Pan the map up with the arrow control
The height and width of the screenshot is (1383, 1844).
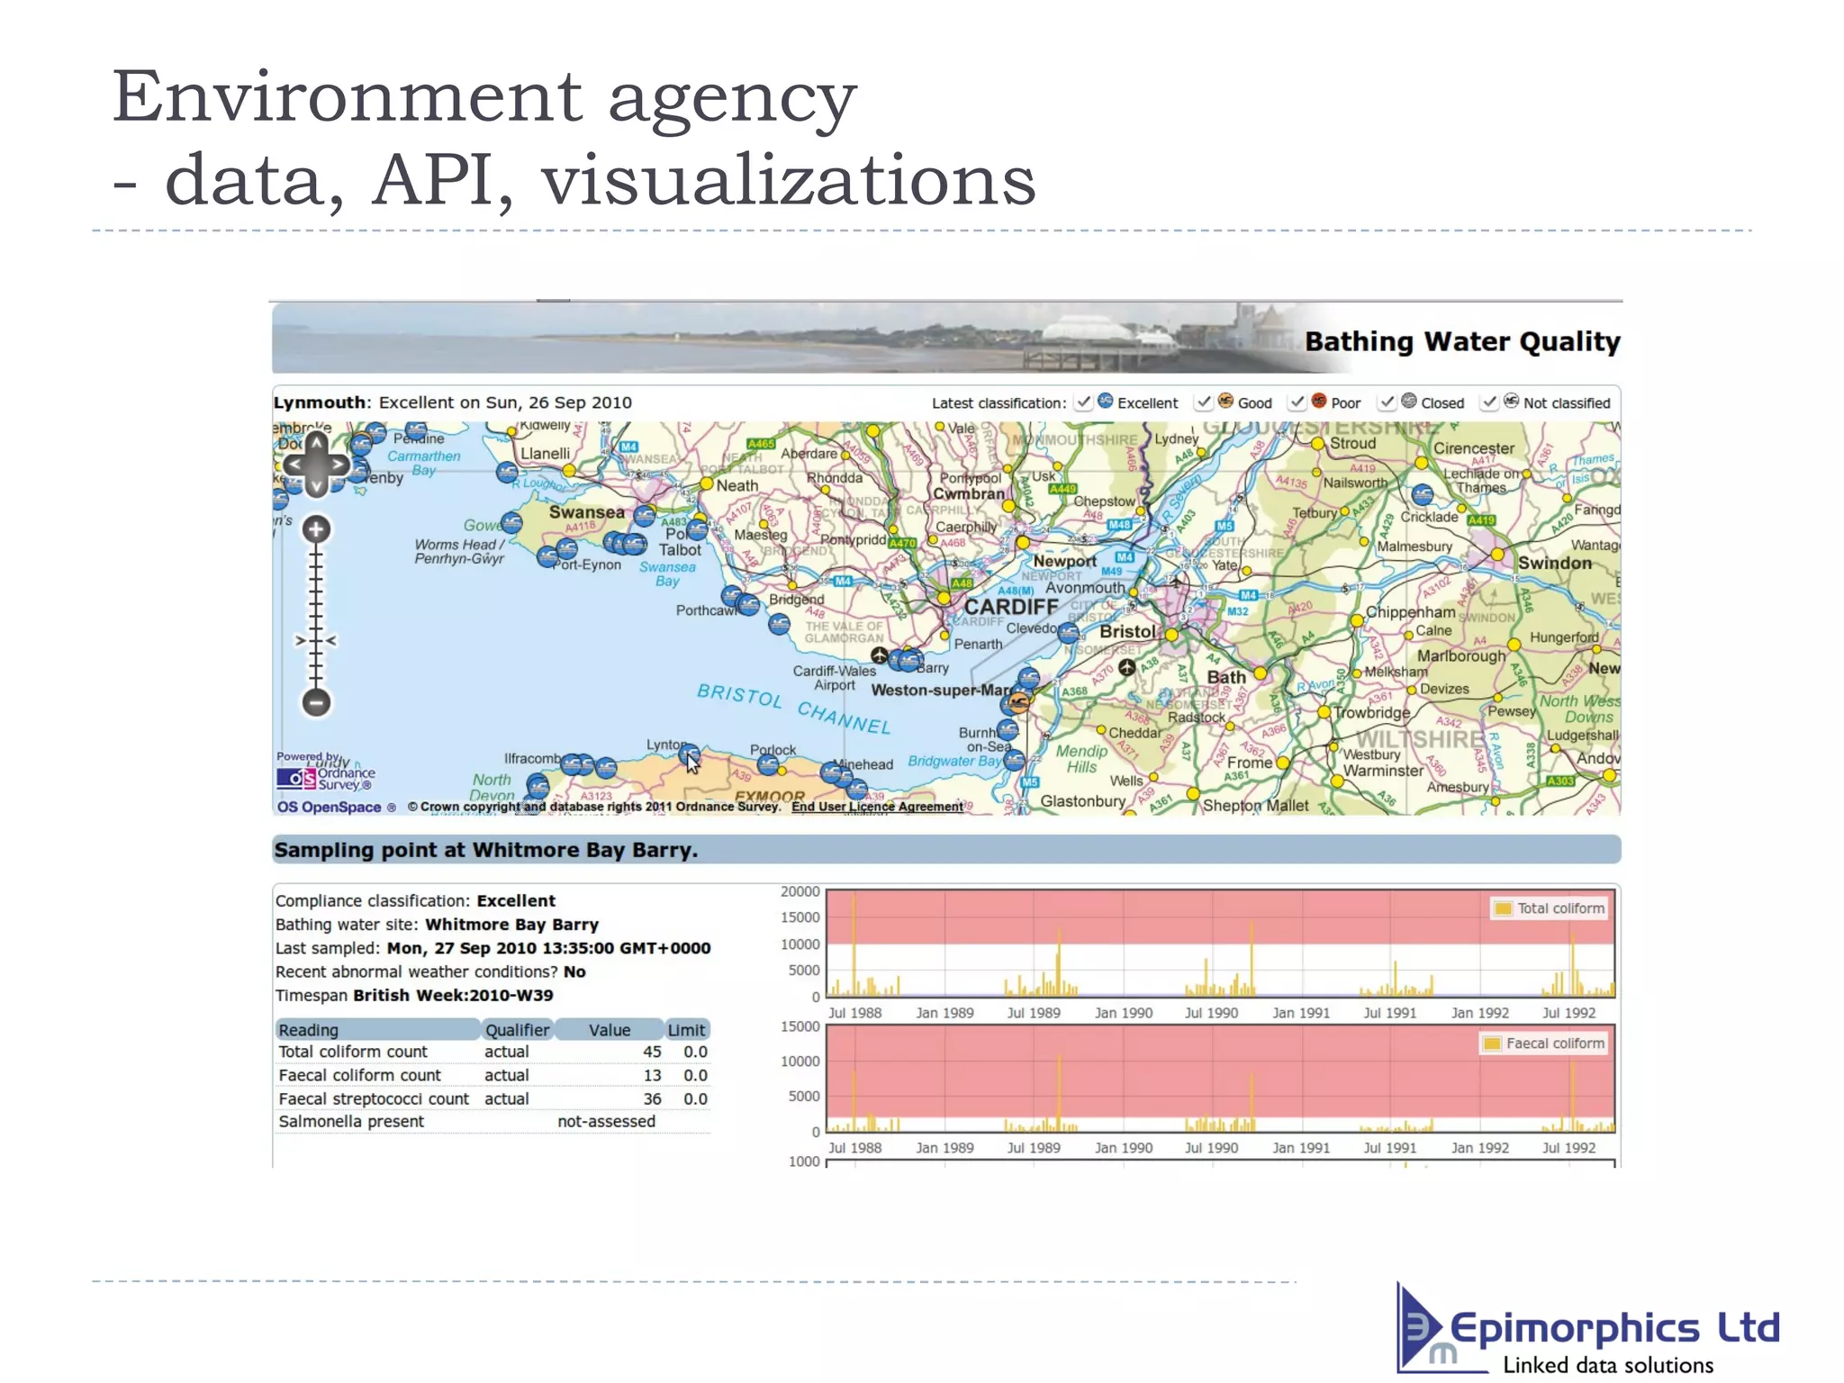tap(316, 443)
